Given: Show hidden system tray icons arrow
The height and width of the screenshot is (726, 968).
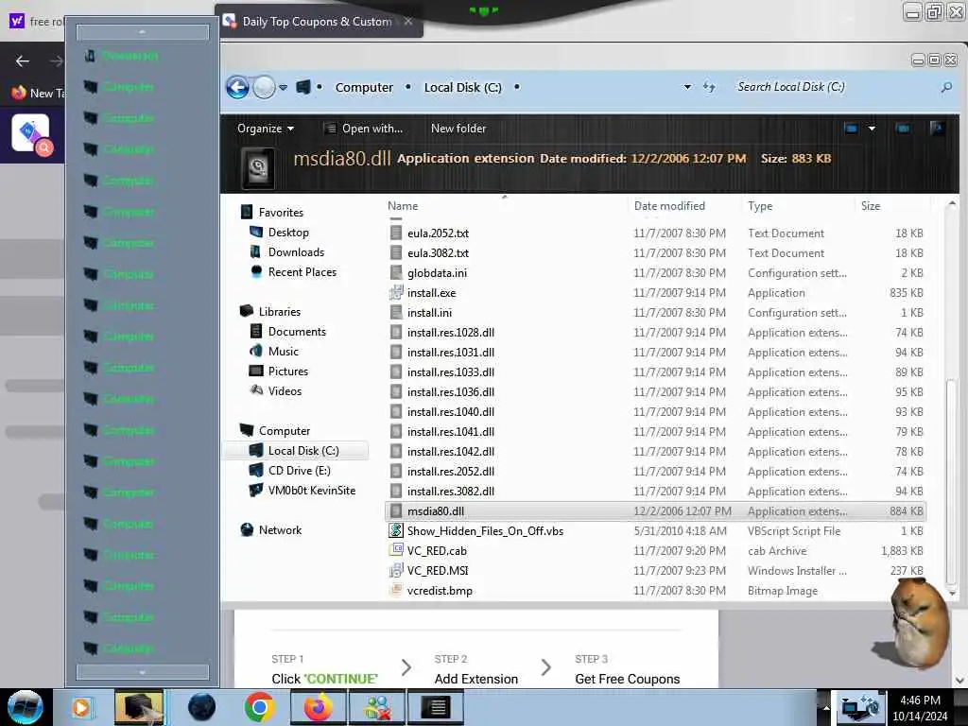Looking at the screenshot, I should [824, 707].
